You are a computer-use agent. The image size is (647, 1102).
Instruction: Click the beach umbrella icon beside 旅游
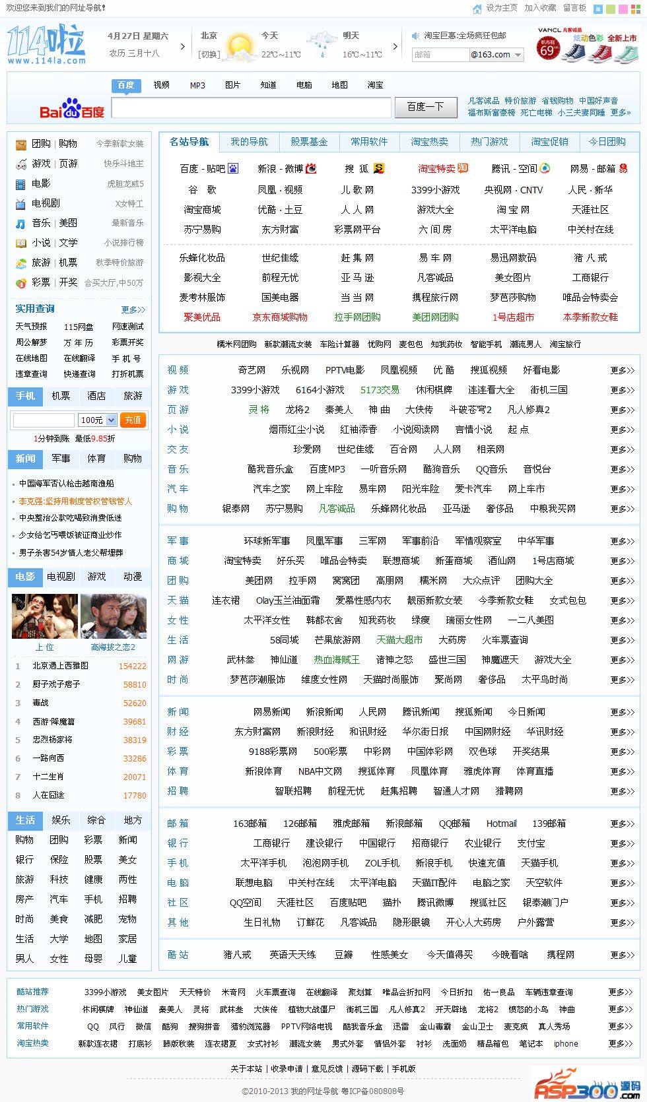pos(21,263)
